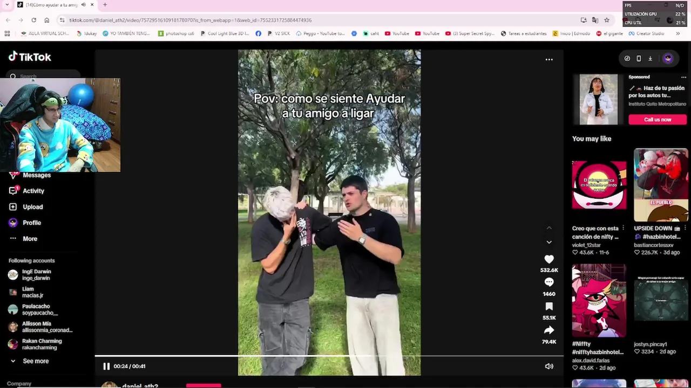
Task: Open the UPSIDE DOWN video thumbnail
Action: (661, 185)
